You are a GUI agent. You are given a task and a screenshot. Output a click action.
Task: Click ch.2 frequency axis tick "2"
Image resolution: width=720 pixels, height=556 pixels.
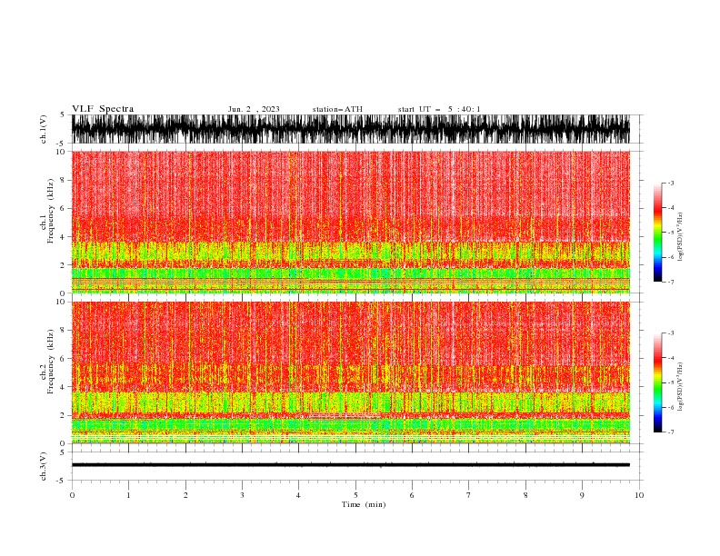click(x=63, y=415)
